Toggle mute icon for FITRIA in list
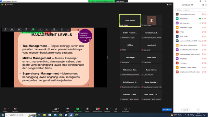This screenshot has height=117, width=208. pos(203,32)
